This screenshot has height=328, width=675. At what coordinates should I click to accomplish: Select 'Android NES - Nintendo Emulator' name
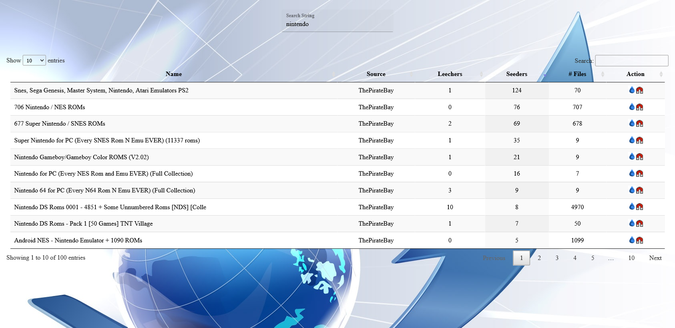[78, 240]
